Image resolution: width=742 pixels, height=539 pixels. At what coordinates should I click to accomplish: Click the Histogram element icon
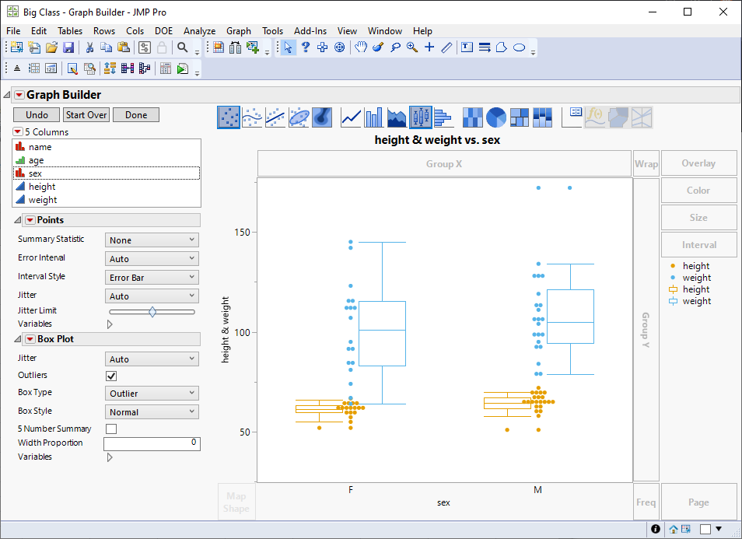(x=443, y=117)
